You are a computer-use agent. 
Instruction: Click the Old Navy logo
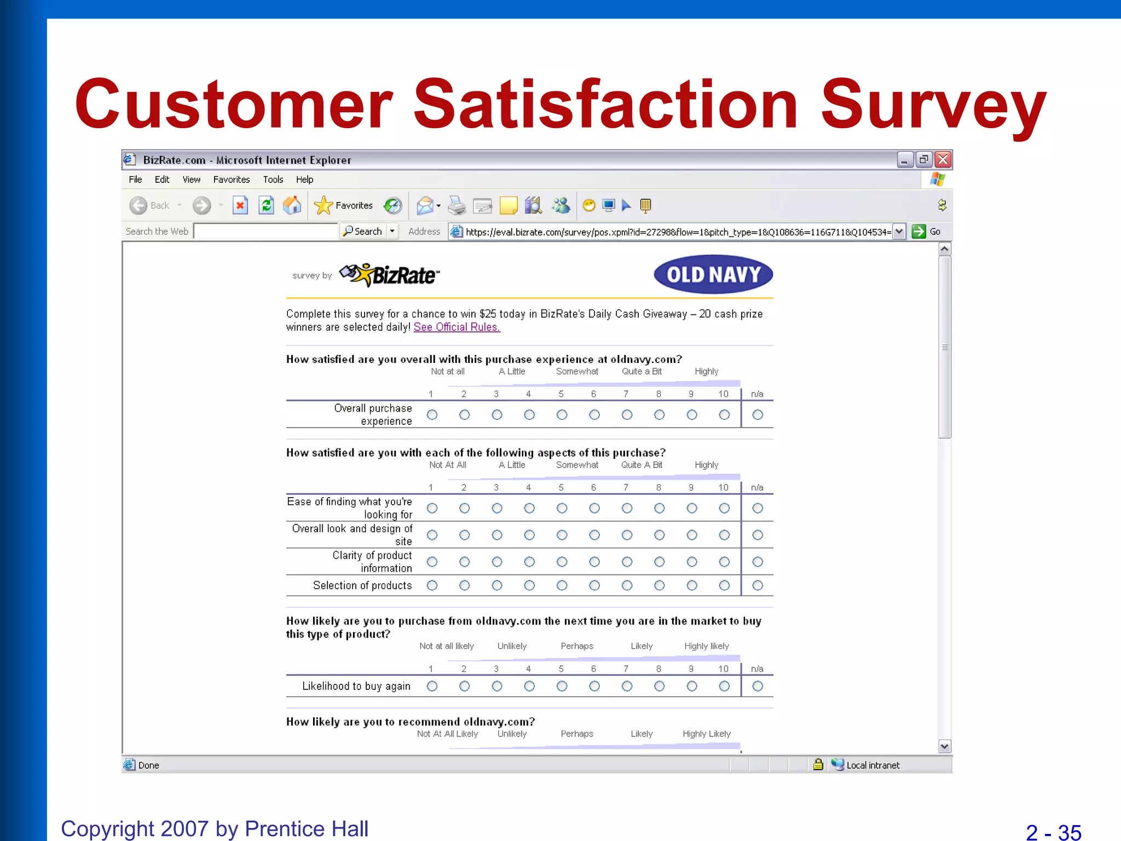713,274
